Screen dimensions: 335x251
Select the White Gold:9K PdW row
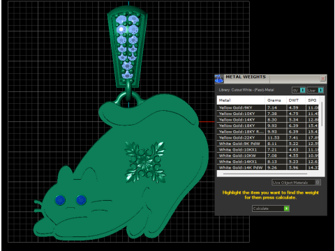click(268, 144)
